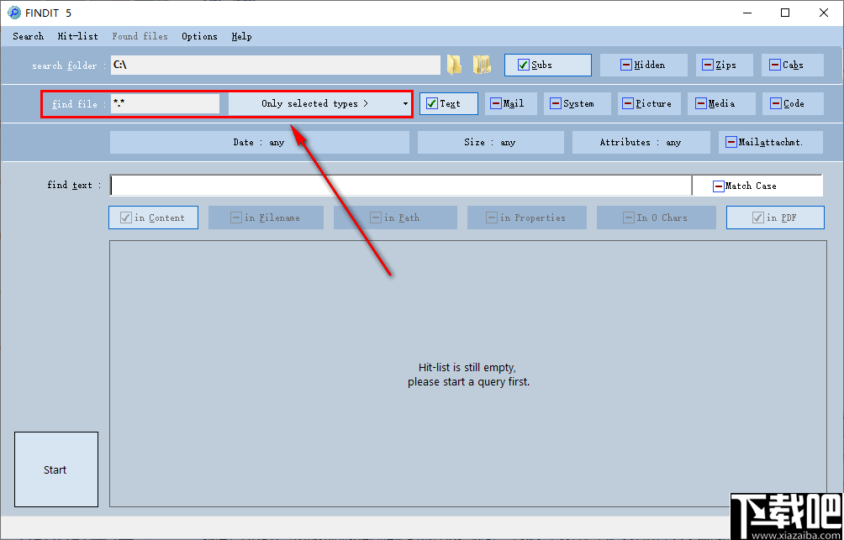Click the search folder path field
This screenshot has width=844, height=540.
pos(276,65)
